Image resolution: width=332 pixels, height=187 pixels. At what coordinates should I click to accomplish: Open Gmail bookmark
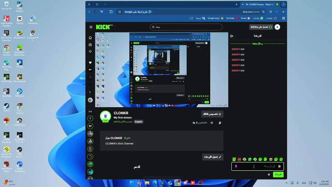click(x=245, y=18)
